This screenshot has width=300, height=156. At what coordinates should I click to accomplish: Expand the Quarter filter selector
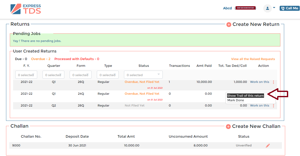53,75
